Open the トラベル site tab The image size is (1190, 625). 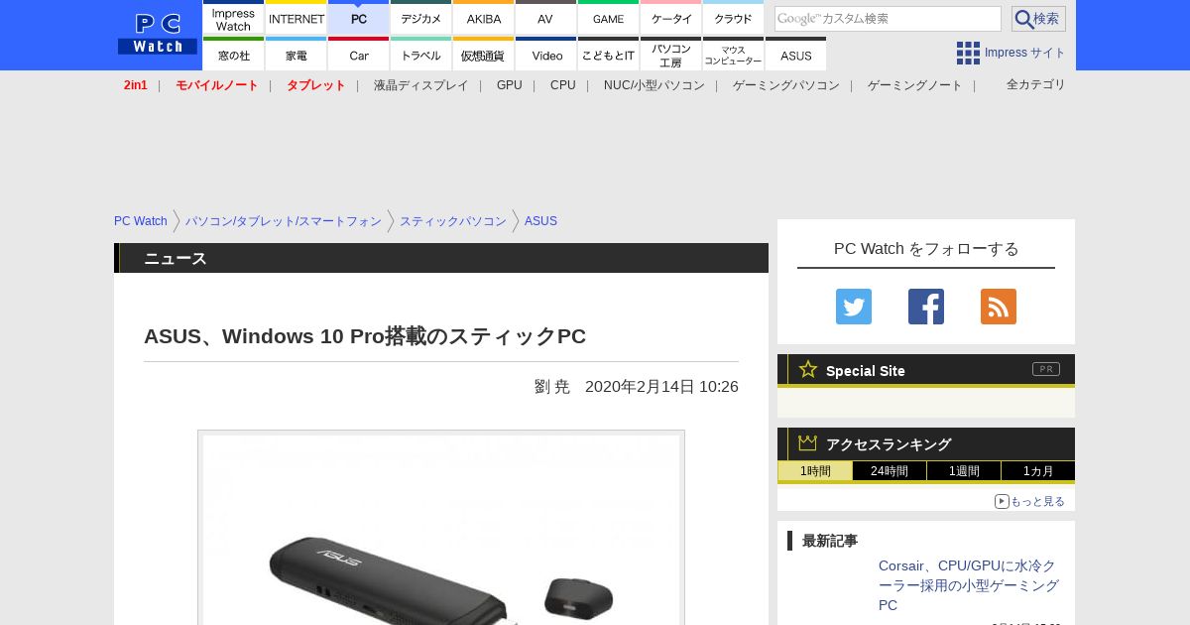(x=420, y=55)
